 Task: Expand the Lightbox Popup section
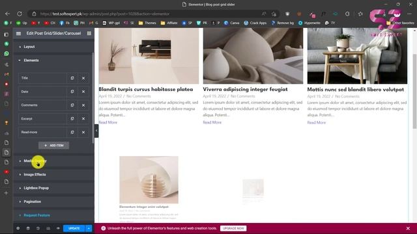(x=53, y=188)
